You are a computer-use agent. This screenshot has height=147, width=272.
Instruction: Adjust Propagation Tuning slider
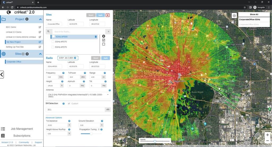tap(91, 134)
